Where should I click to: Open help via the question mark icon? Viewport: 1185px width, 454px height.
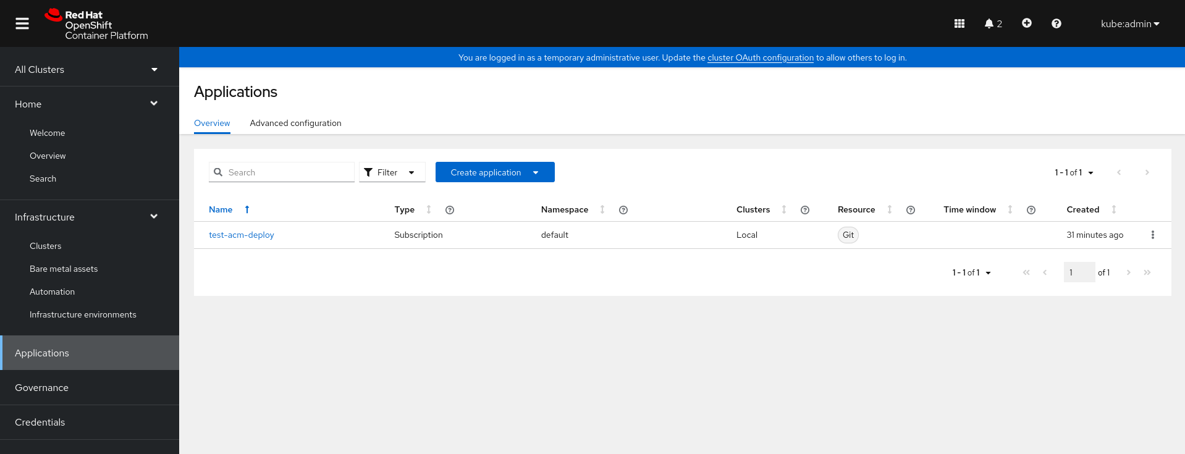[x=1056, y=23]
